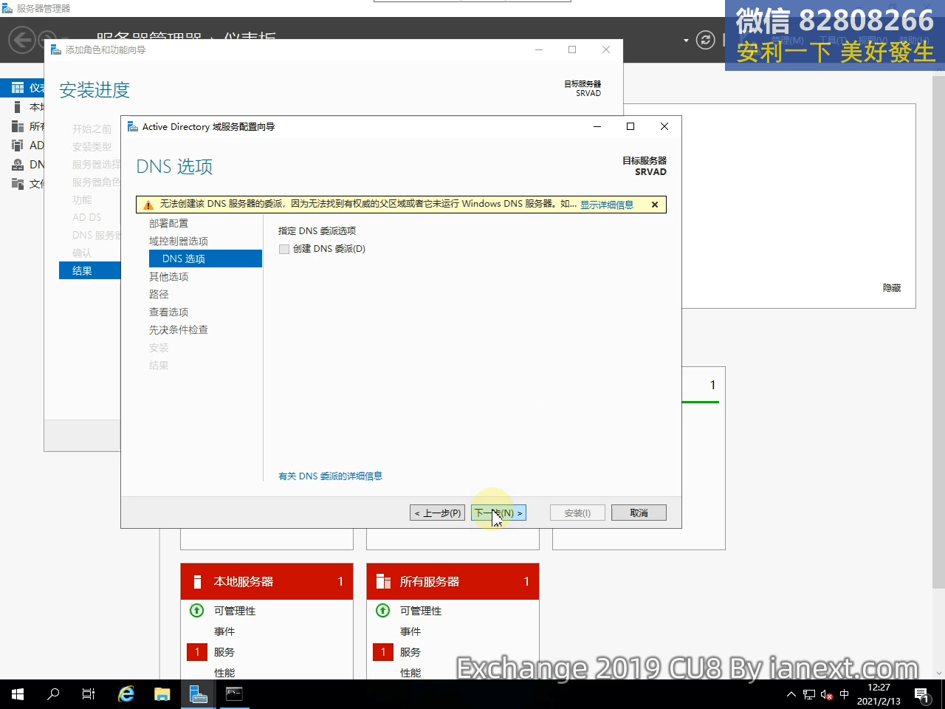Click 隐藏 link in welcome panel
This screenshot has height=709, width=945.
(892, 288)
